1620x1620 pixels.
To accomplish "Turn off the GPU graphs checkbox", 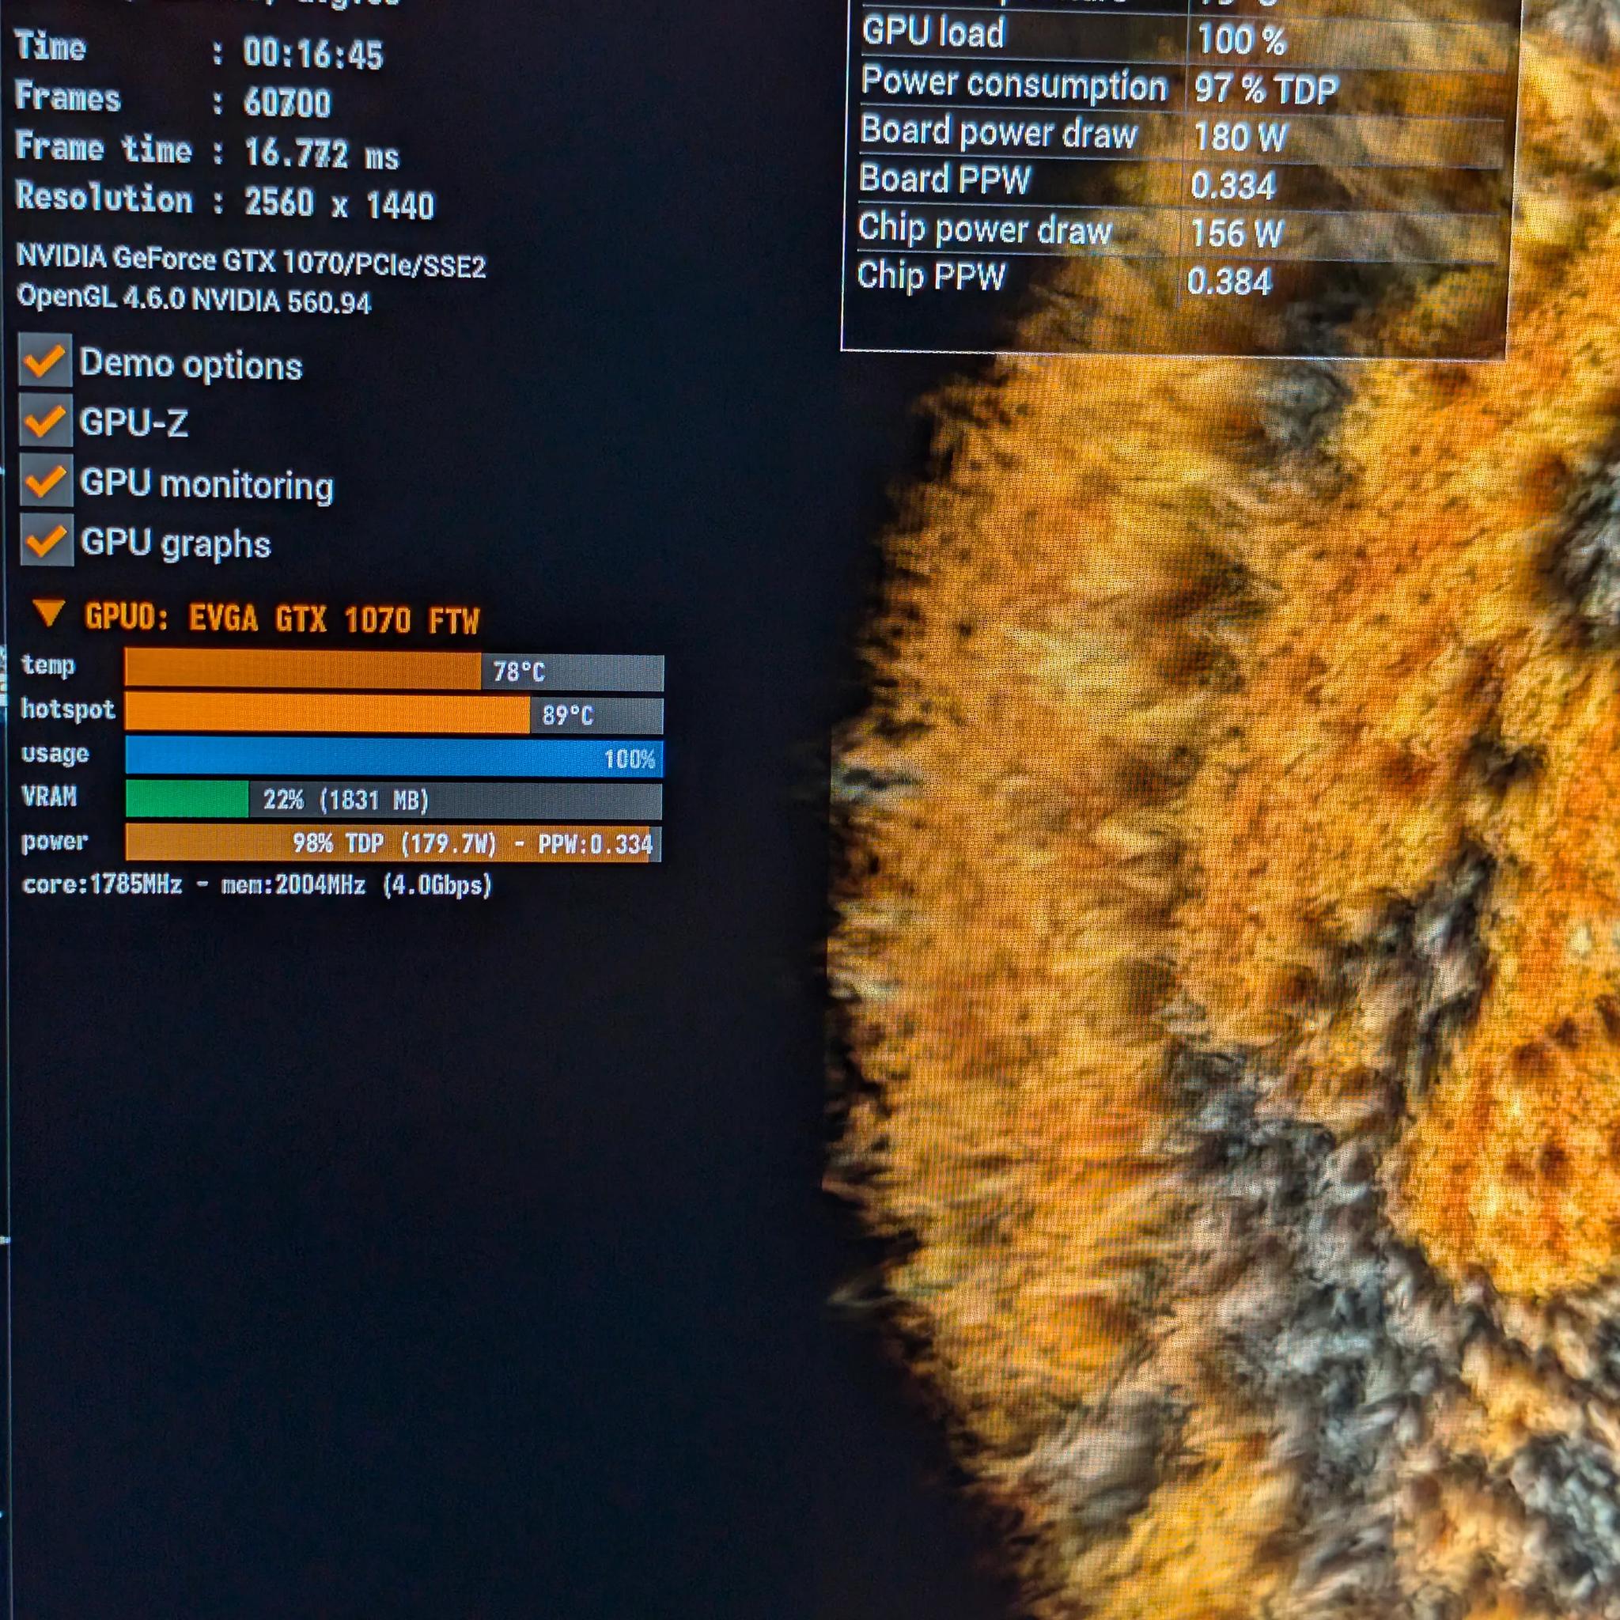I will [x=46, y=541].
